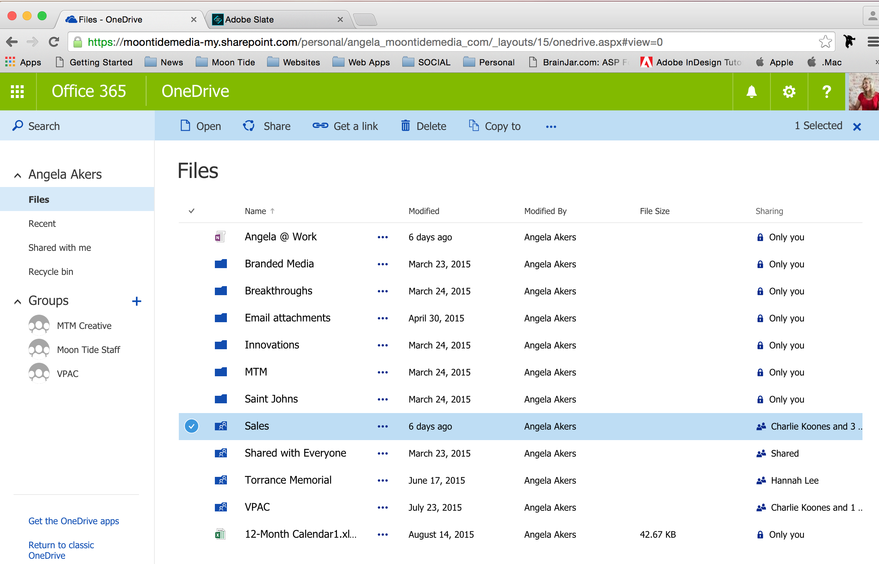Click the notifications bell icon

pos(751,92)
